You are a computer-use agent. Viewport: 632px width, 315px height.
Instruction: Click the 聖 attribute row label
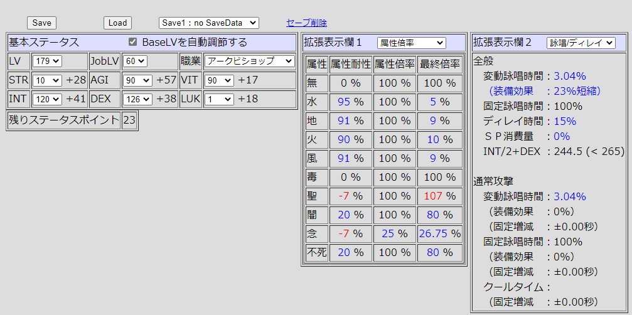(x=311, y=196)
